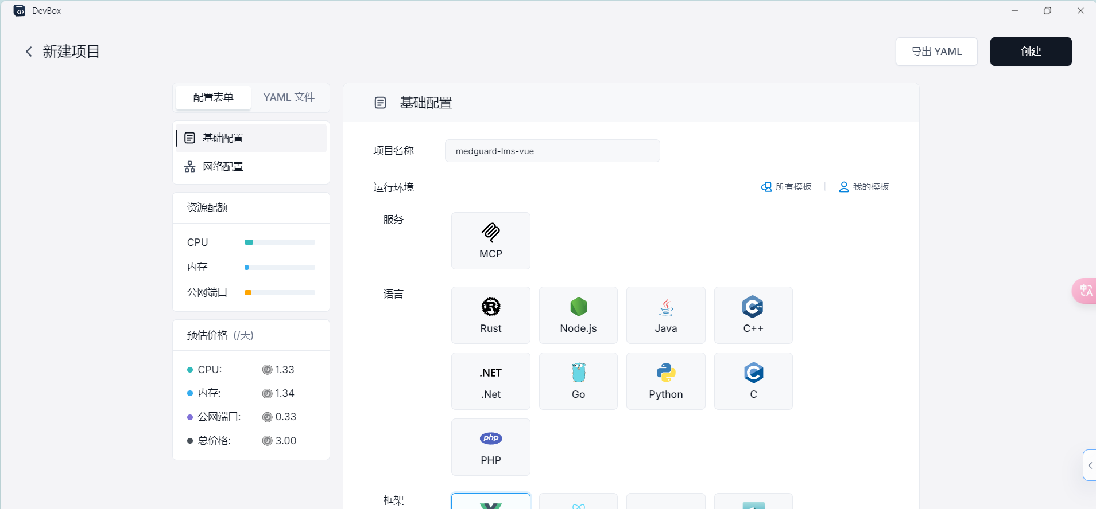Switch to the 配置表单 tab
Screen dimensions: 1096x509
214,97
